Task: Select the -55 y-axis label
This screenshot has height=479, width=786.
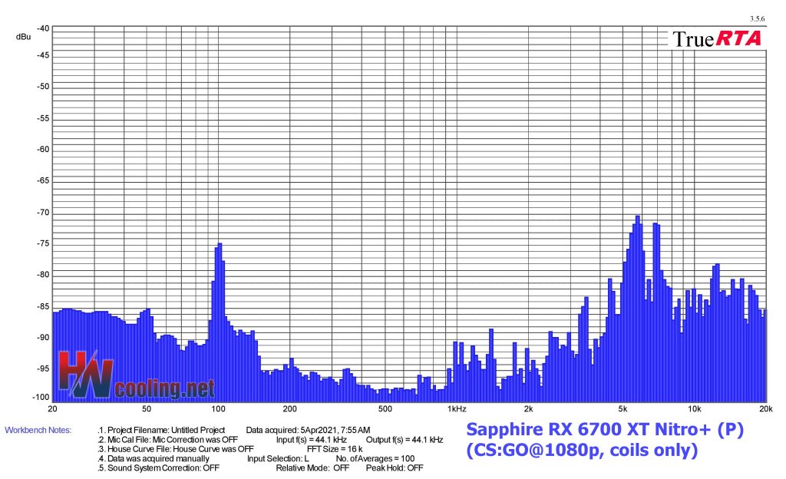Action: pos(43,119)
